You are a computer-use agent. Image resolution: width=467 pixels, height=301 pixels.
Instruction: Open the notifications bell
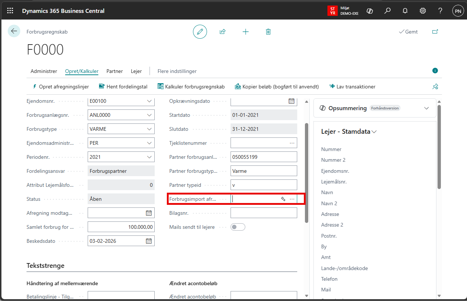point(405,11)
